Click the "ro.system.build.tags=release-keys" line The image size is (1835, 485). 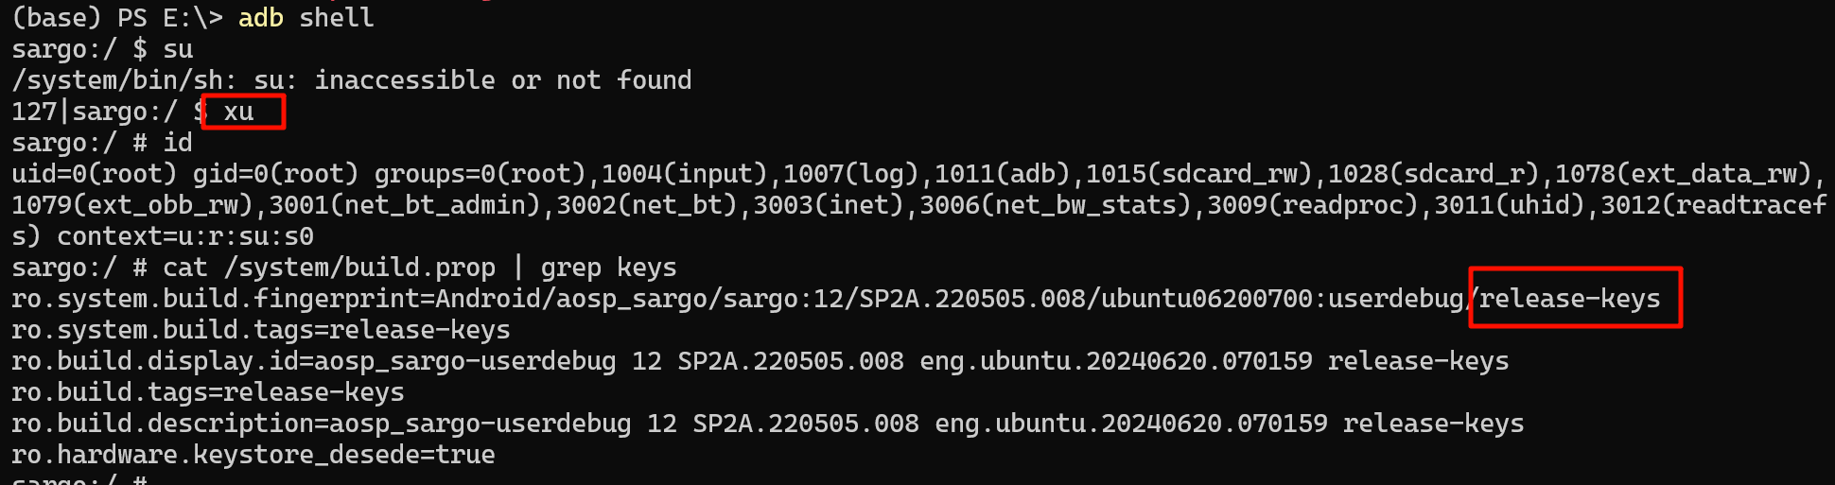(260, 330)
